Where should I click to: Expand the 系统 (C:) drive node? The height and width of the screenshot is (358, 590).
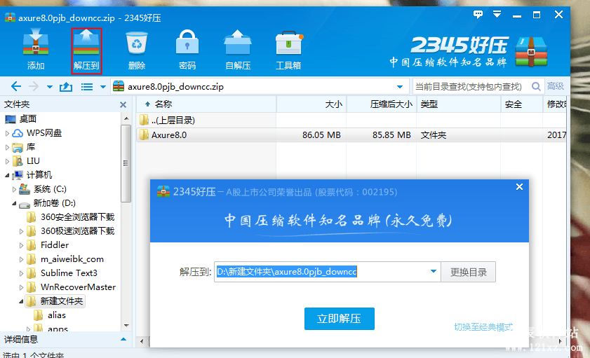tap(14, 189)
